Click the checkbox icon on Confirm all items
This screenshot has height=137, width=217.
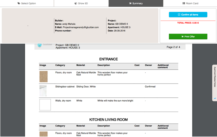point(179,15)
